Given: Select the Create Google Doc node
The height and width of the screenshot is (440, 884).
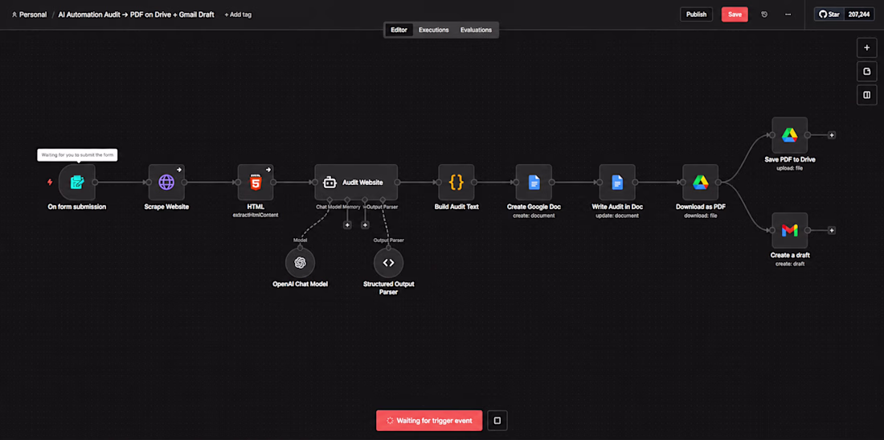Looking at the screenshot, I should pyautogui.click(x=534, y=183).
